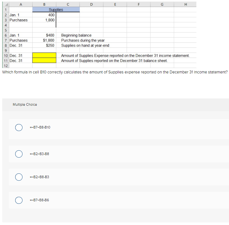The height and width of the screenshot is (225, 229).
Task: Click the Supplies header cell
Action: [56, 9]
